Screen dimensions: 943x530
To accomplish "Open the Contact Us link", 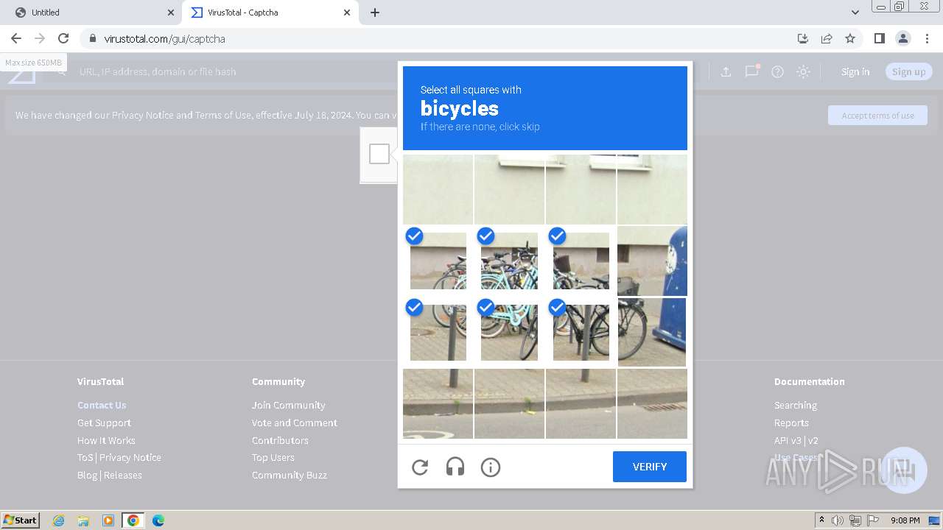I will [x=102, y=405].
